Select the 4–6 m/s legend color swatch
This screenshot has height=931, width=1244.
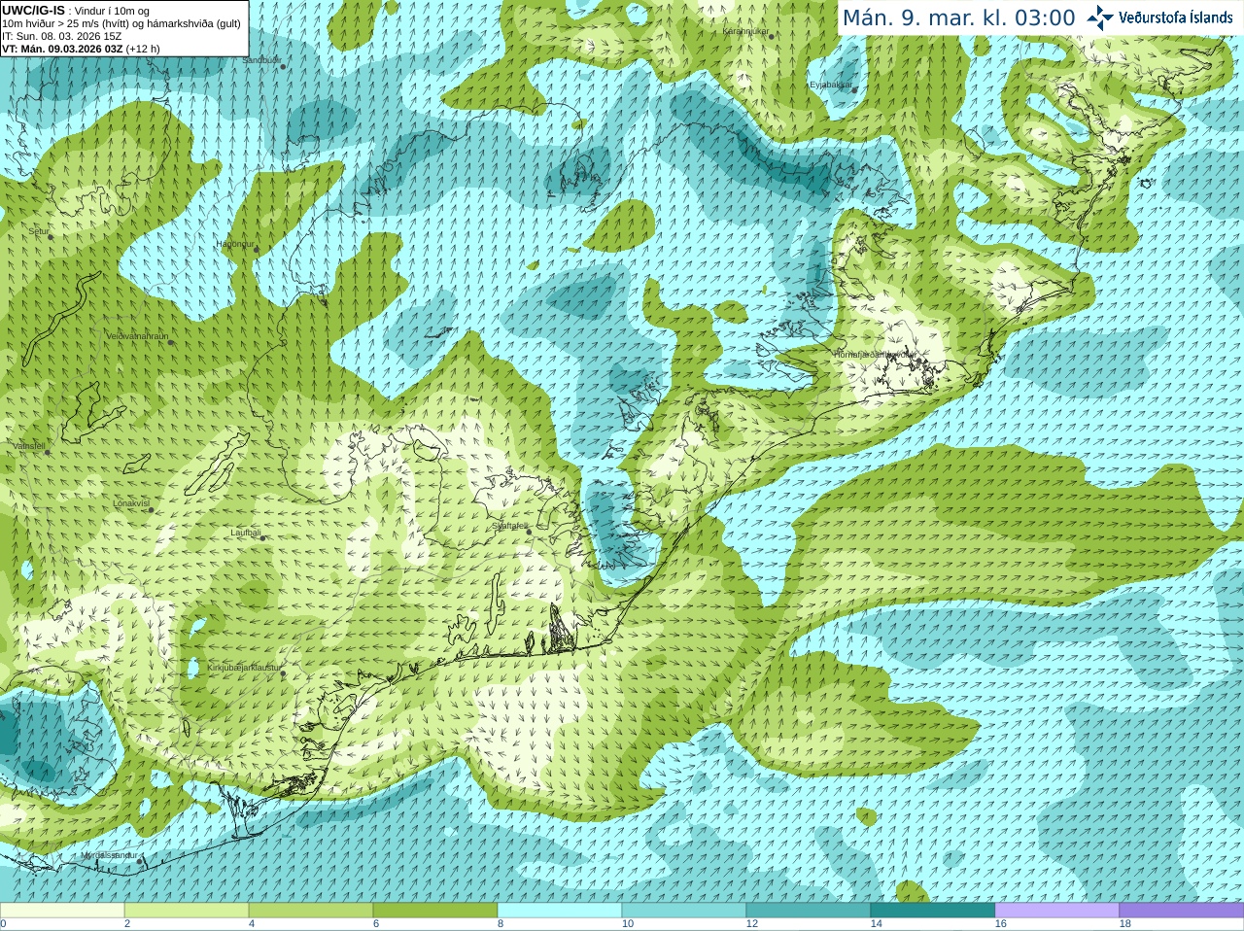[311, 911]
